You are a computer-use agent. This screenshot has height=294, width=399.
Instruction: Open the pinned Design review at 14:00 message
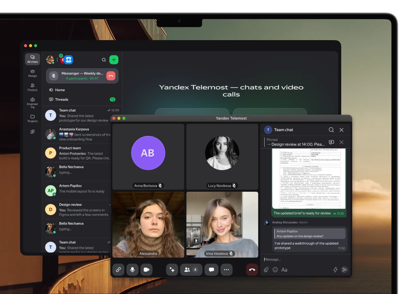295,142
